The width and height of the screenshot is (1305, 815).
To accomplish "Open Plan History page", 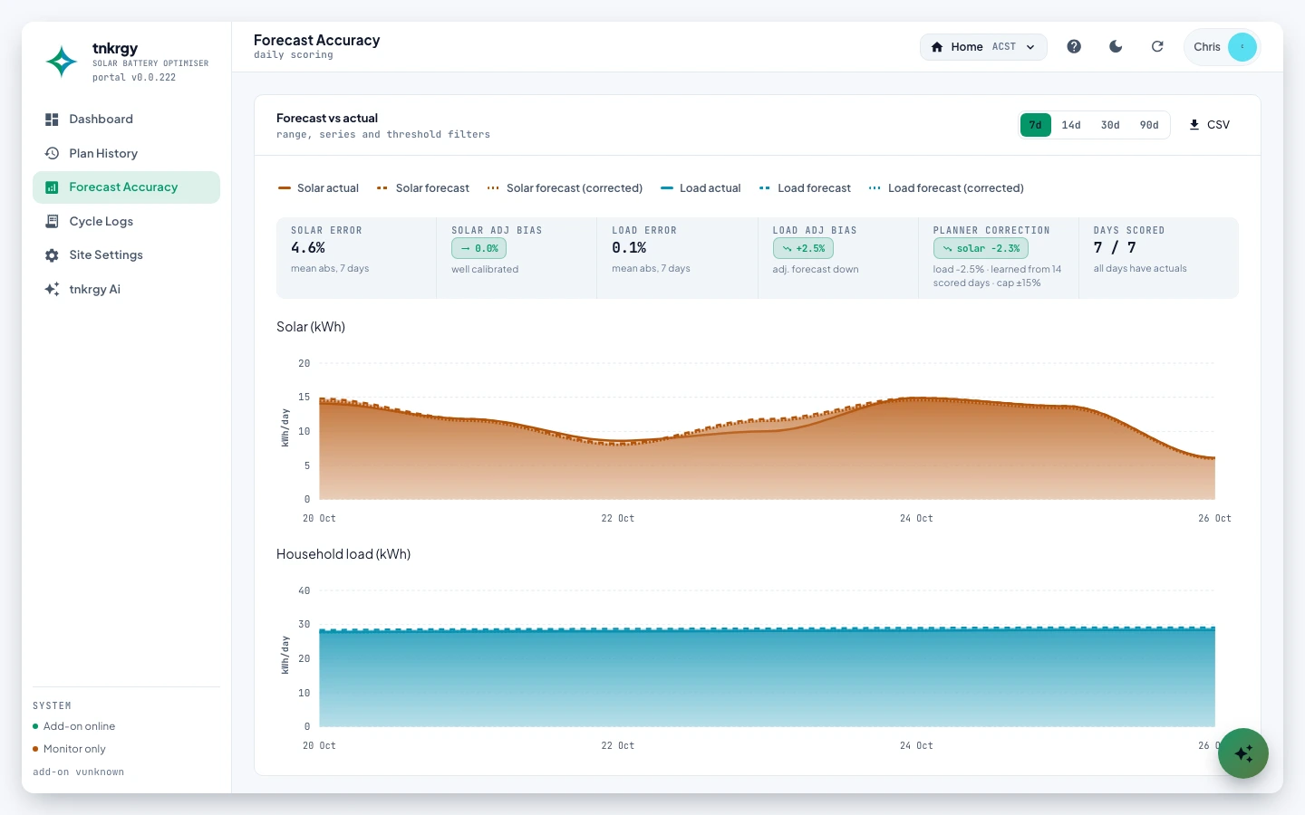I will [126, 154].
